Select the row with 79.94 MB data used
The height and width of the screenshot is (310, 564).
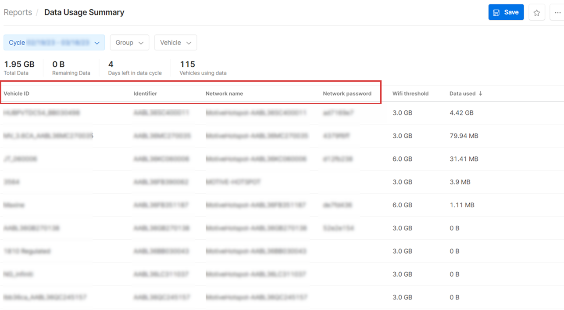(464, 136)
